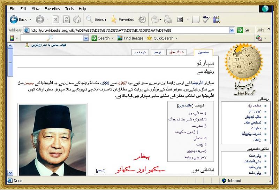Click the Suharto portrait photo
This screenshot has height=190, width=279.
[x=53, y=139]
